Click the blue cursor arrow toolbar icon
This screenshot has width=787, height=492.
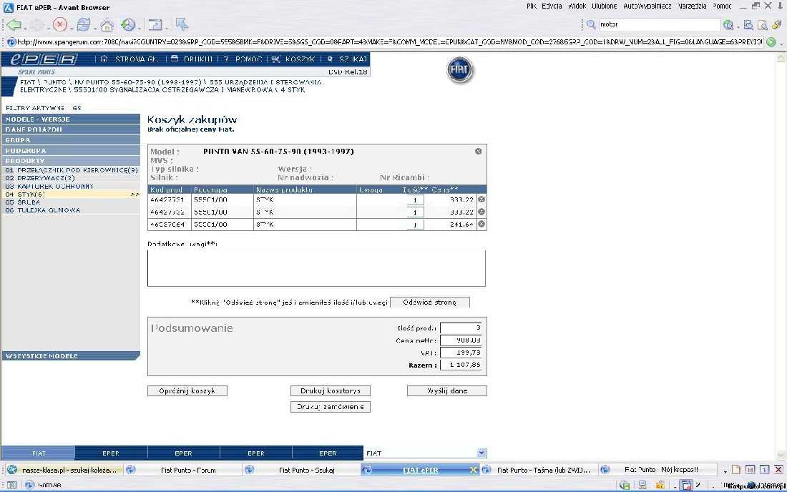[x=182, y=24]
